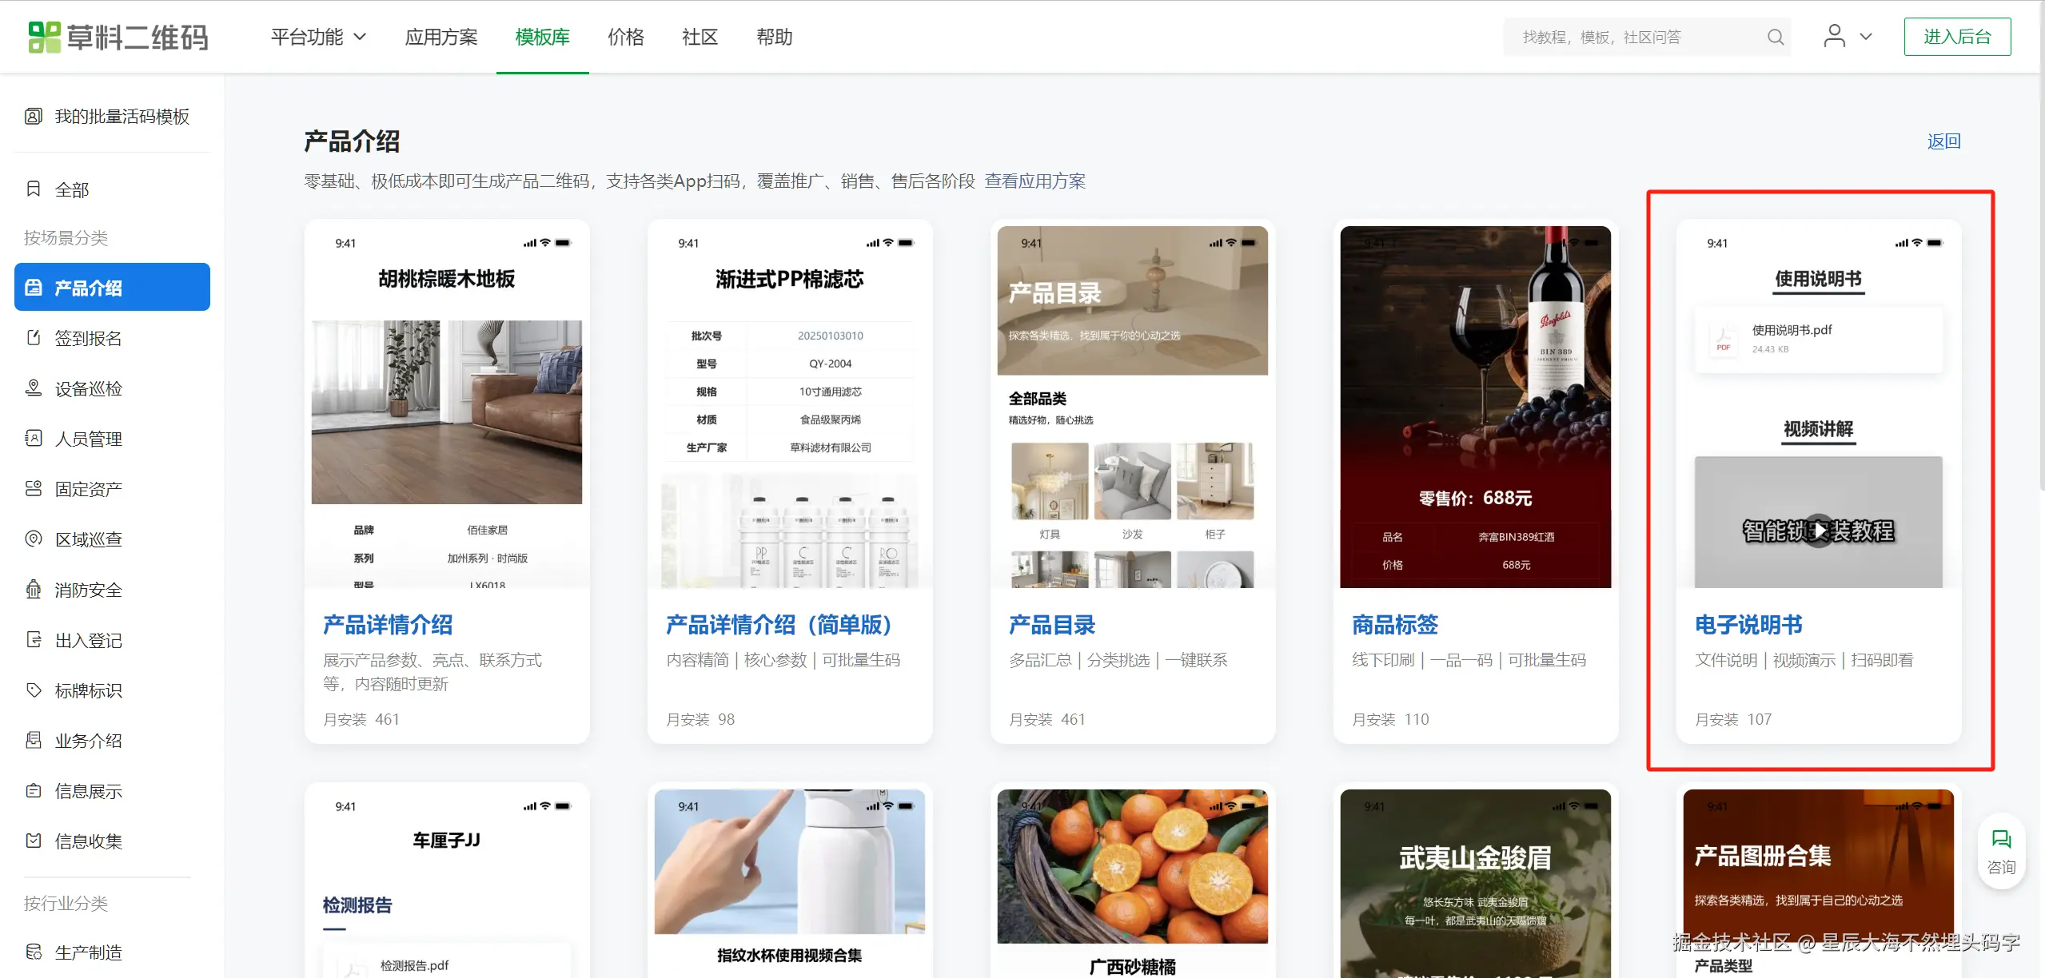Open the 价格 menu item
Image resolution: width=2045 pixels, height=978 pixels.
click(625, 37)
